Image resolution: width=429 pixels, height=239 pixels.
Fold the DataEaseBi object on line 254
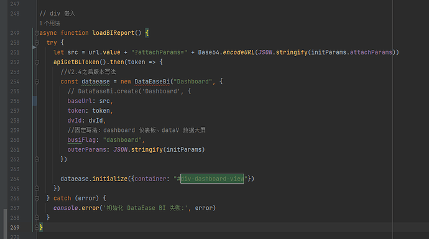[37, 82]
